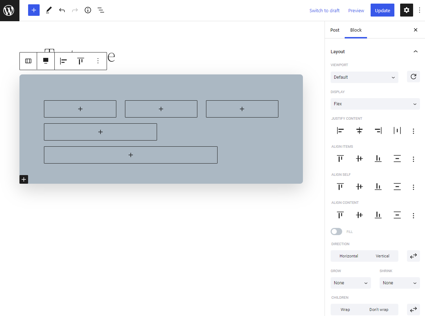This screenshot has width=425, height=316.
Task: Open the Grow dropdown
Action: pos(351,283)
